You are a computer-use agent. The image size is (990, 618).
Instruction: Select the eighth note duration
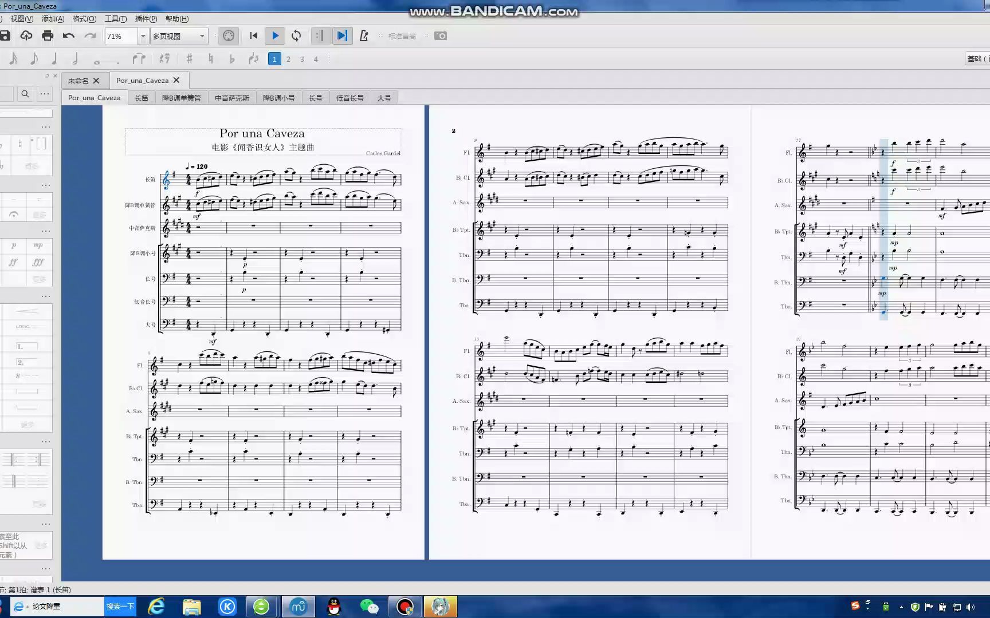(34, 58)
